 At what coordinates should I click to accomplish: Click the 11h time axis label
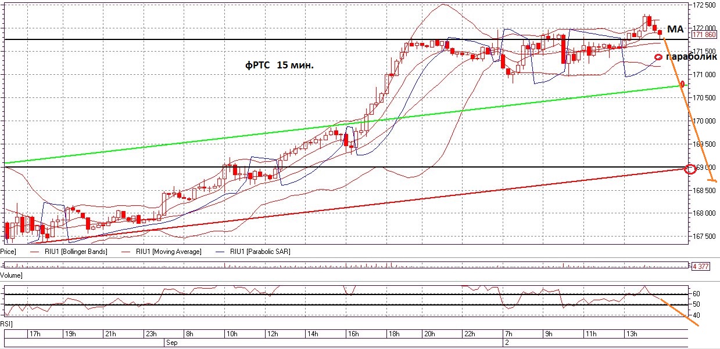(x=590, y=334)
